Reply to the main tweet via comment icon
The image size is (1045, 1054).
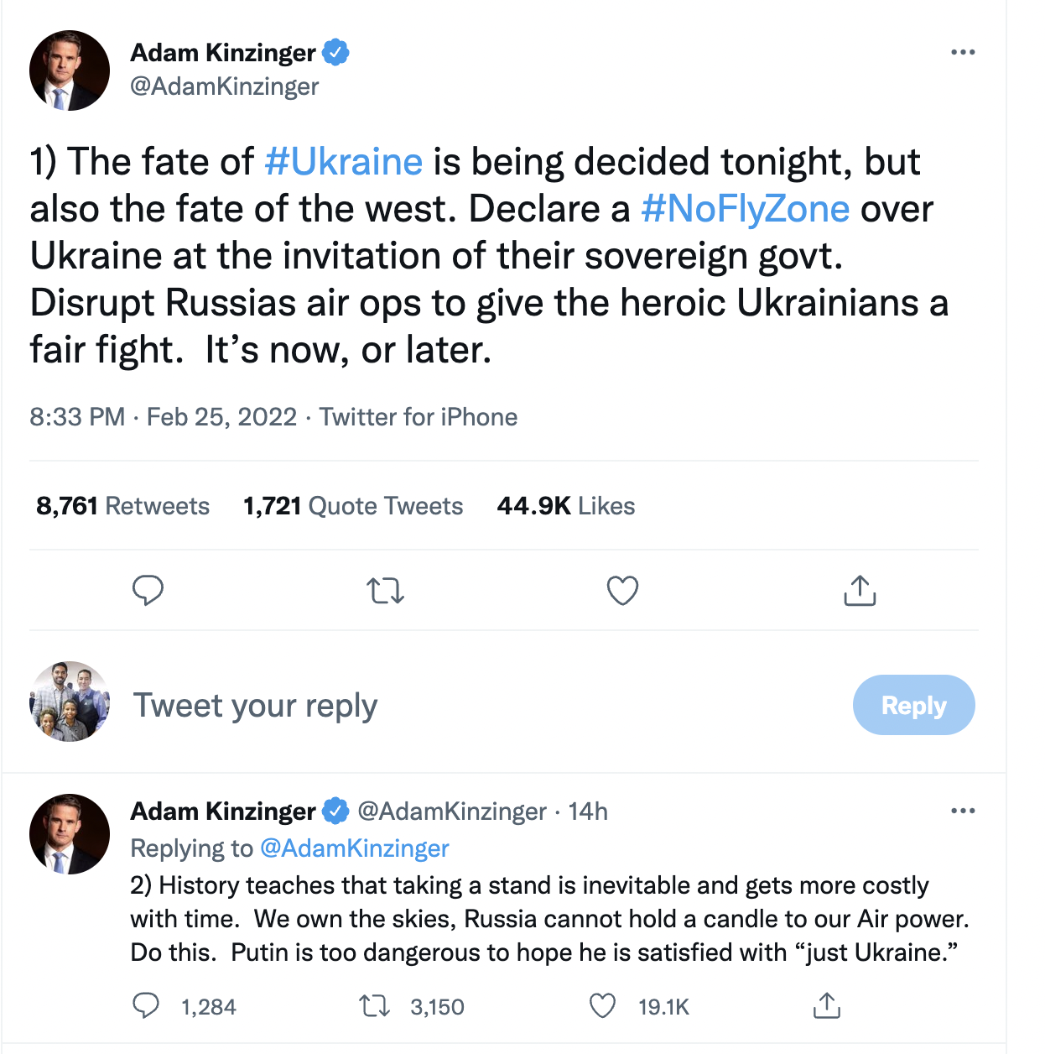[x=148, y=591]
